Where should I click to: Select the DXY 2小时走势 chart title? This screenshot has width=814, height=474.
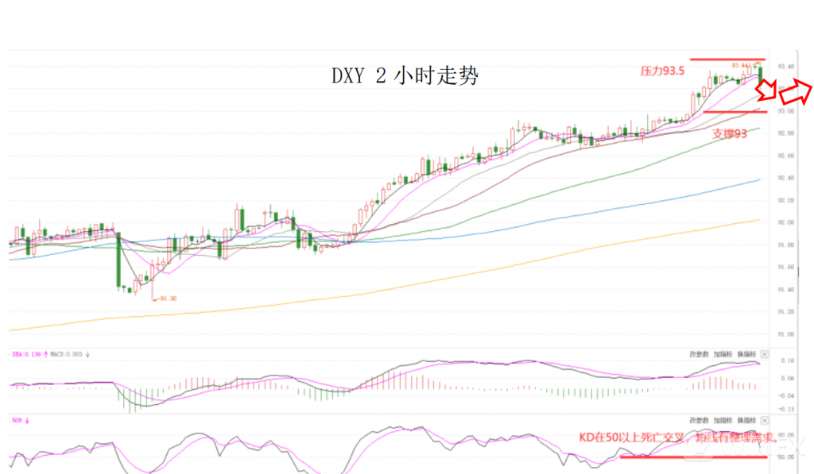pyautogui.click(x=405, y=76)
